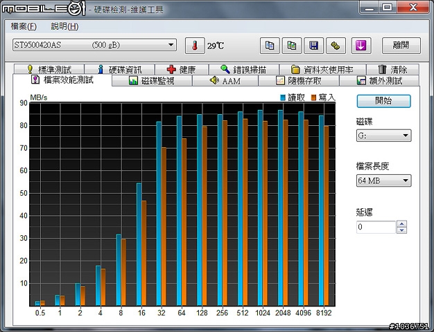Screen dimensions: 434x332
Task: Switch to the 健康 health tab
Action: click(x=182, y=69)
